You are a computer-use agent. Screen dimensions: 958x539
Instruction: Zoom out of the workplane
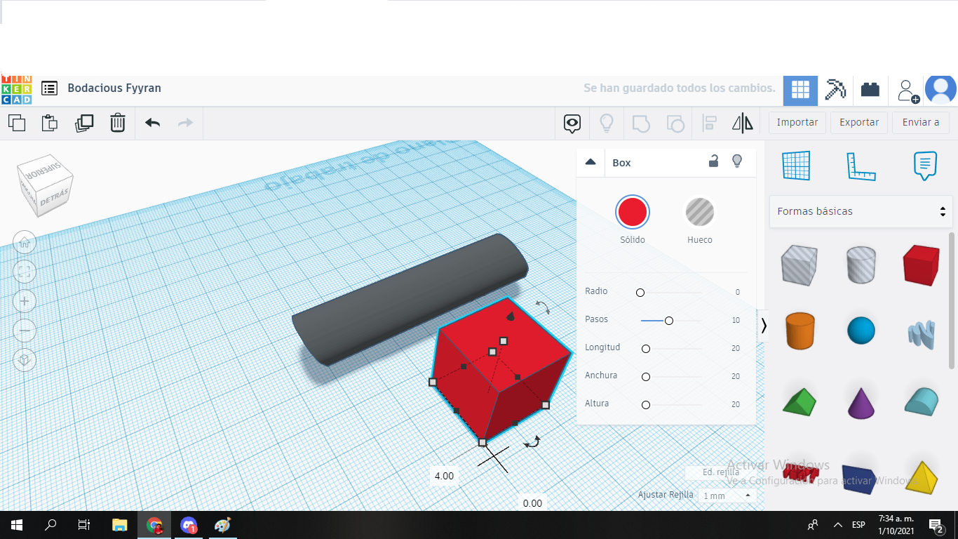click(25, 330)
